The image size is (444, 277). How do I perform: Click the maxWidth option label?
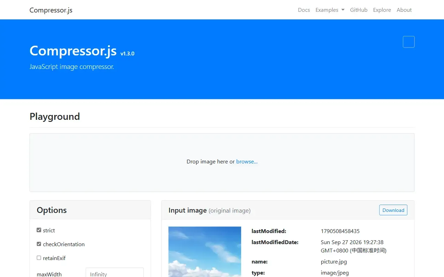49,274
